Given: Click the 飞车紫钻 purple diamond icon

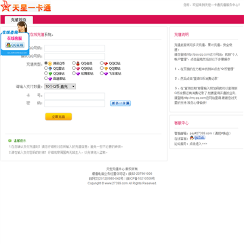Looking at the screenshot, I should (106, 74).
